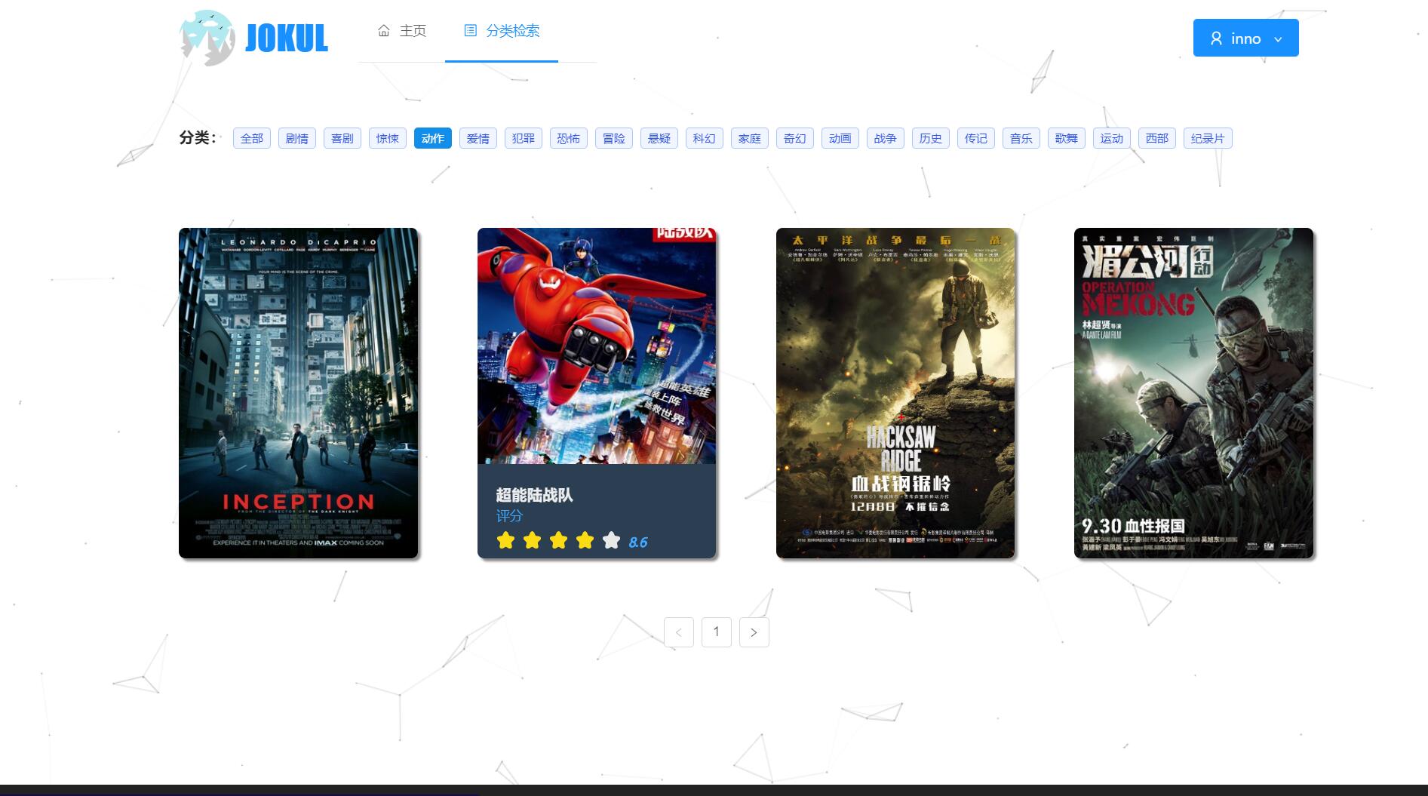Choose the 音乐 category tag

[1021, 138]
